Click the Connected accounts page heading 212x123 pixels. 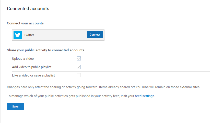click(28, 9)
